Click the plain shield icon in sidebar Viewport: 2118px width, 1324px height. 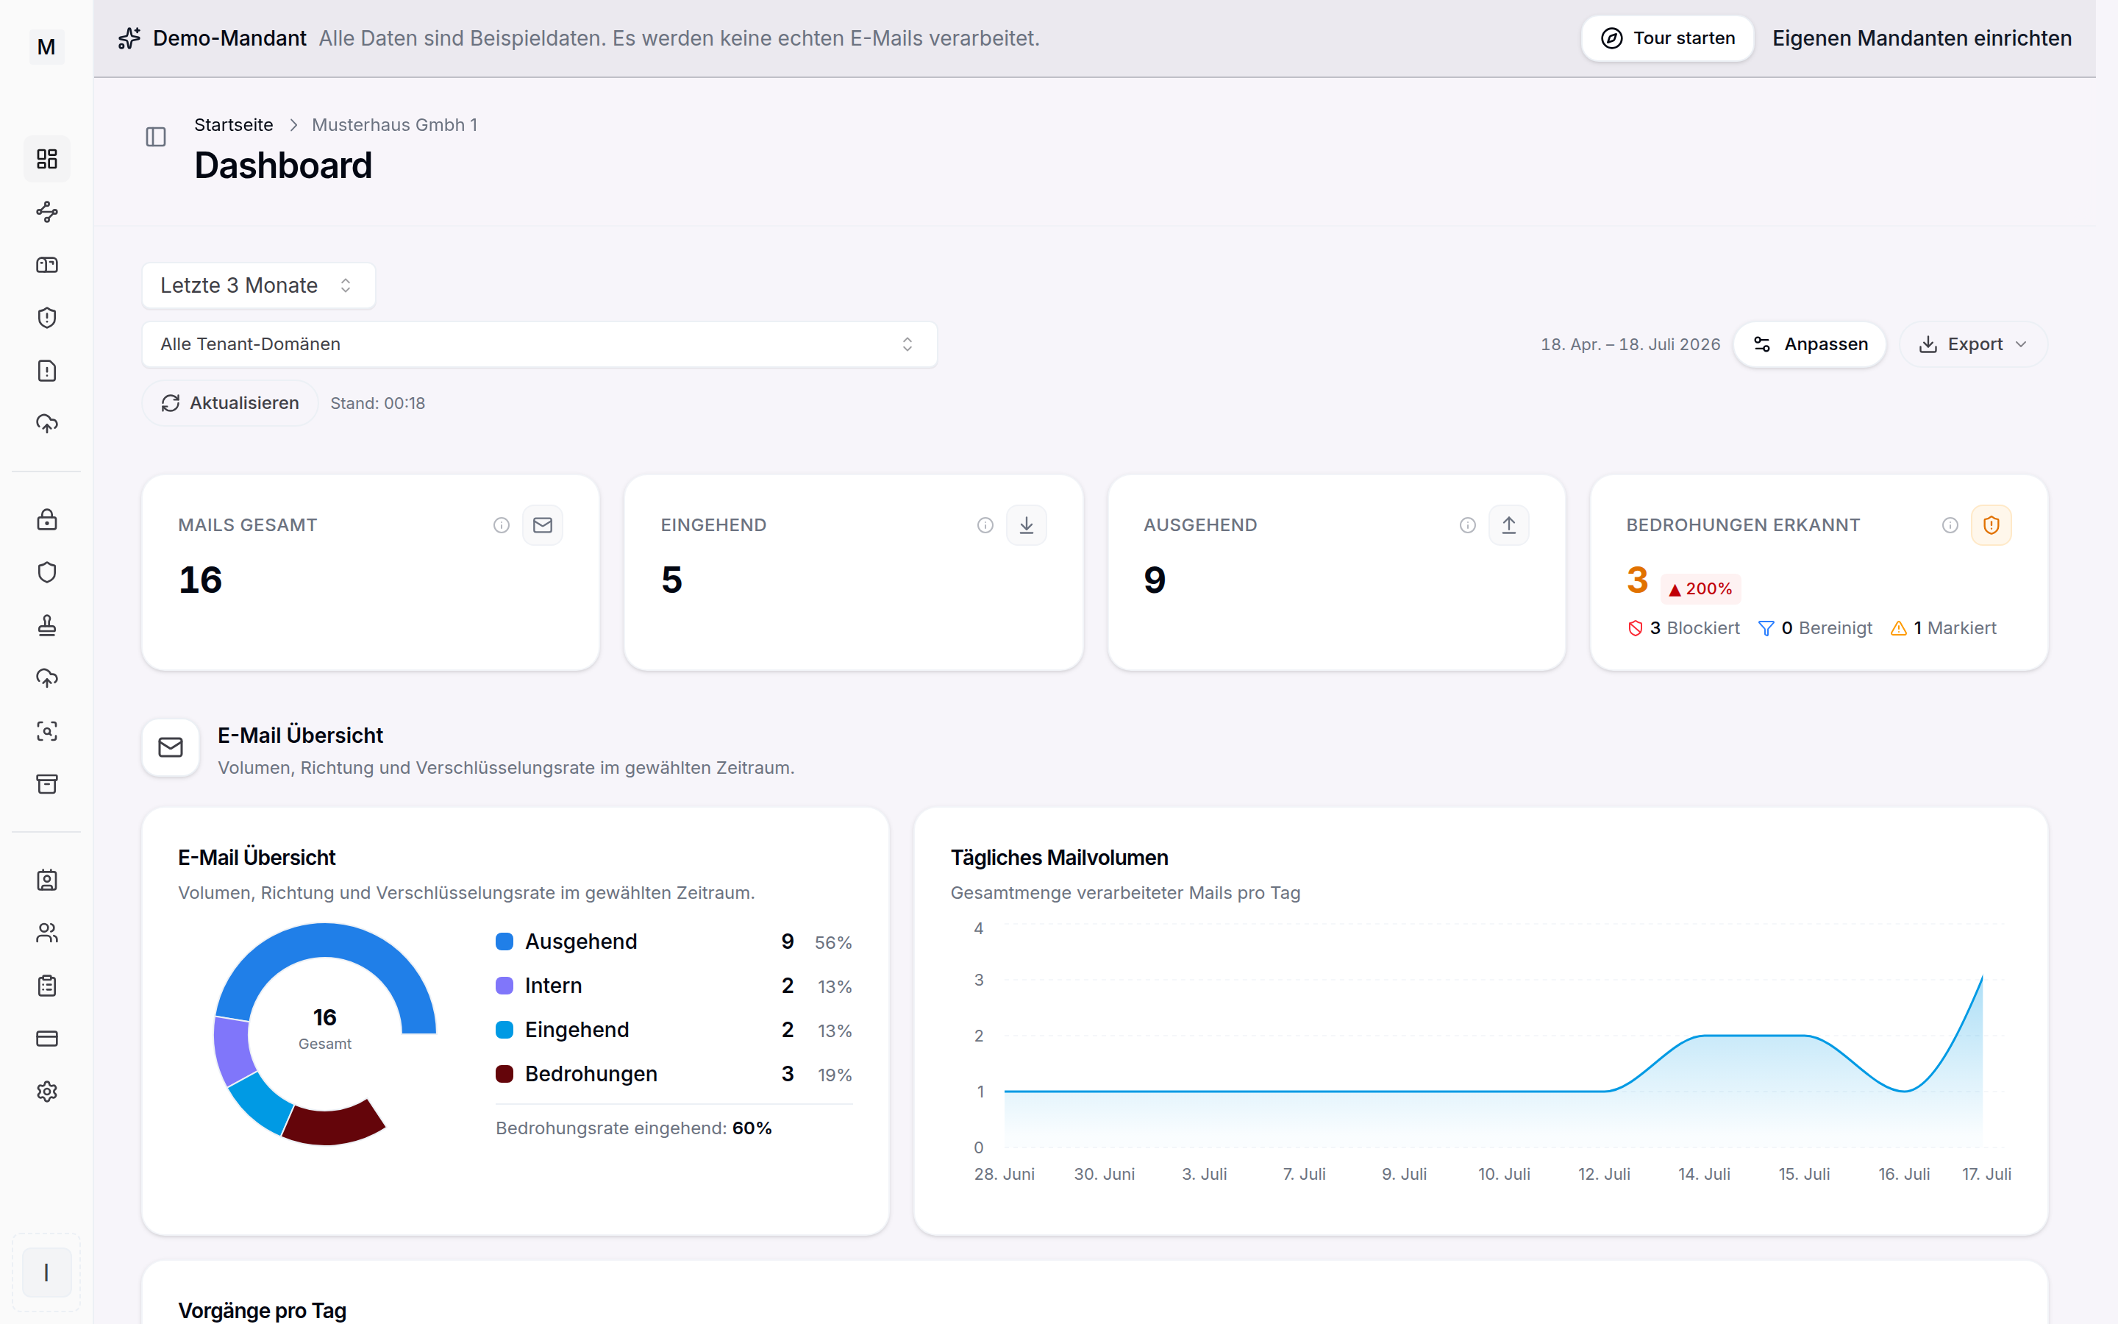46,573
